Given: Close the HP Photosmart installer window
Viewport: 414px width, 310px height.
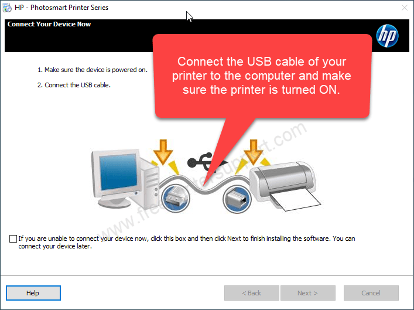Looking at the screenshot, I should [405, 8].
